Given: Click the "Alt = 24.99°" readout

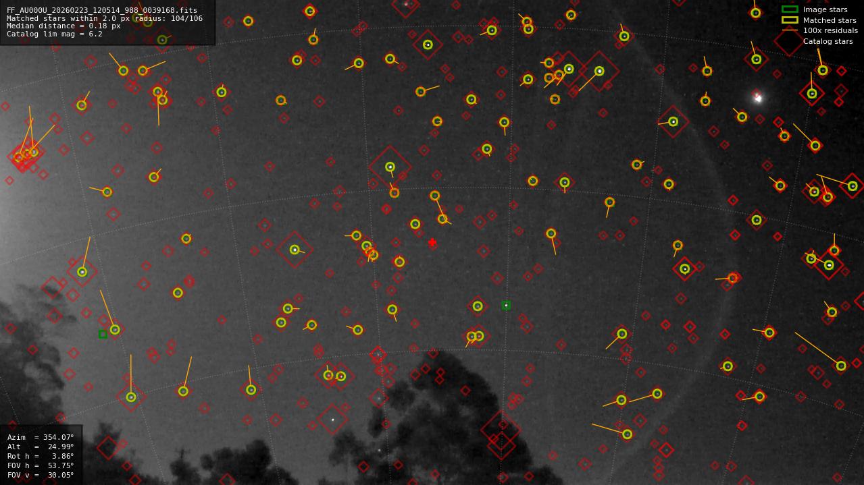Looking at the screenshot, I should 41,447.
